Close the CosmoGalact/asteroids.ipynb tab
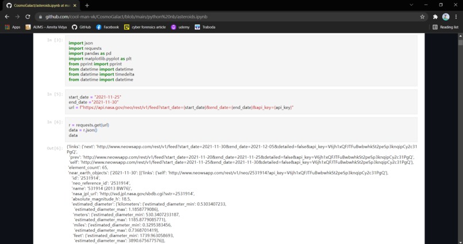Image resolution: width=463 pixels, height=244 pixels. click(76, 6)
